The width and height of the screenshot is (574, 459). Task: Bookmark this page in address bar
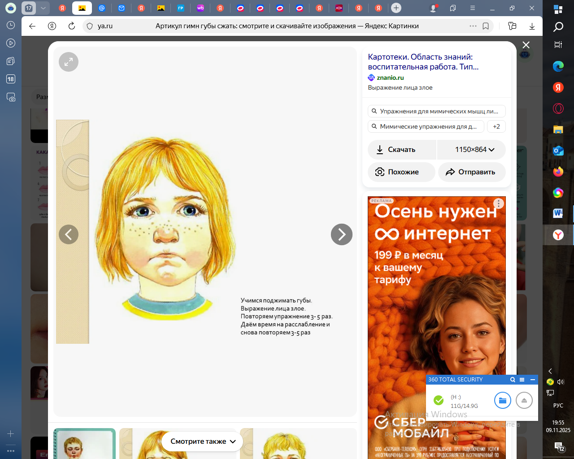486,26
